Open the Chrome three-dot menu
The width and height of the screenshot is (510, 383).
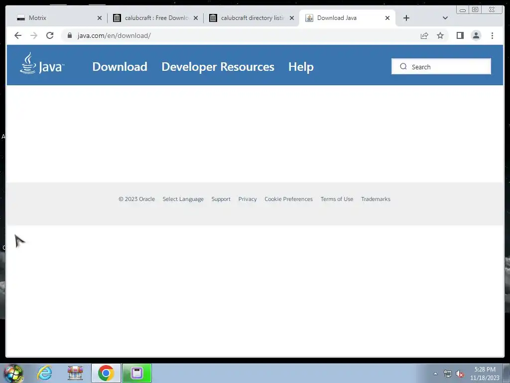(492, 35)
